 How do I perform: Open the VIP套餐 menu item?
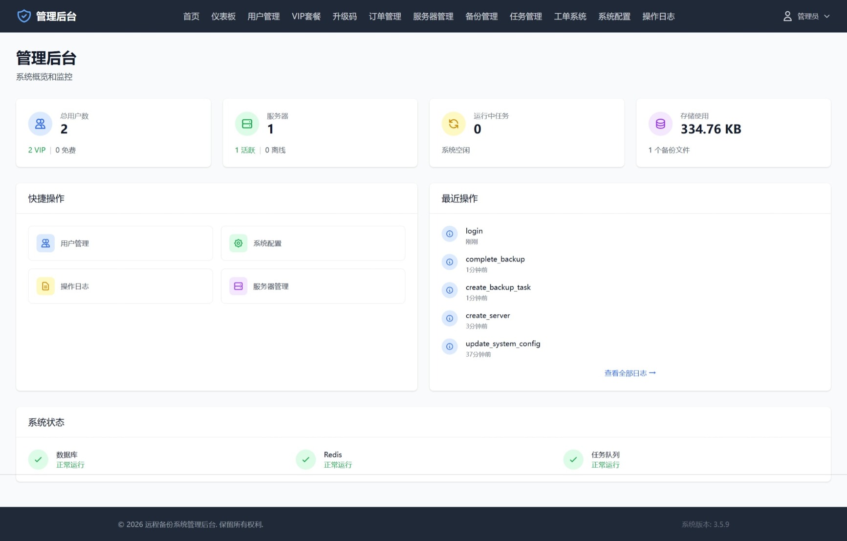tap(306, 16)
